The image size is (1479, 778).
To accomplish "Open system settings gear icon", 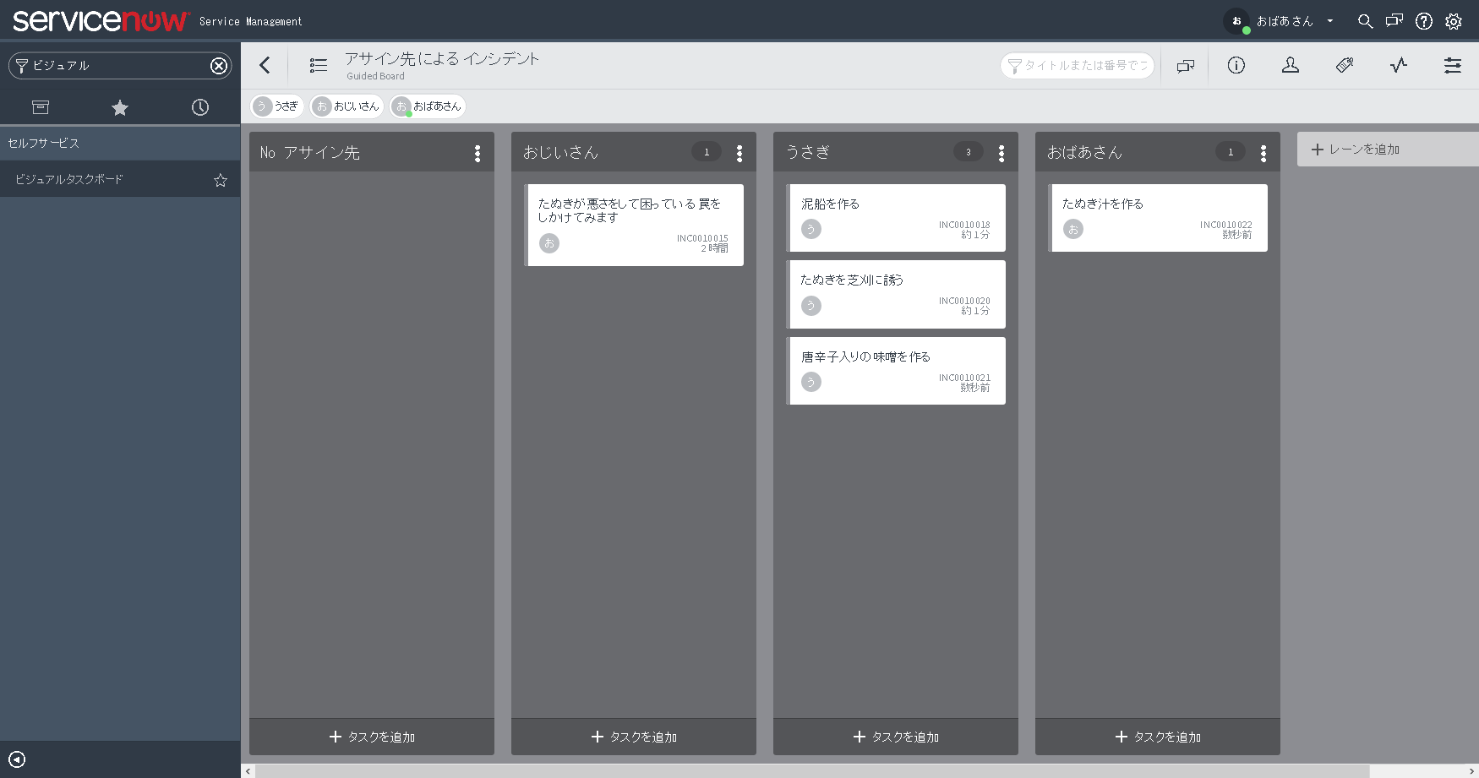I will 1454,21.
